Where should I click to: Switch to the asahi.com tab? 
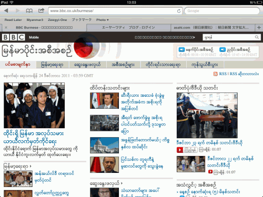211,27
